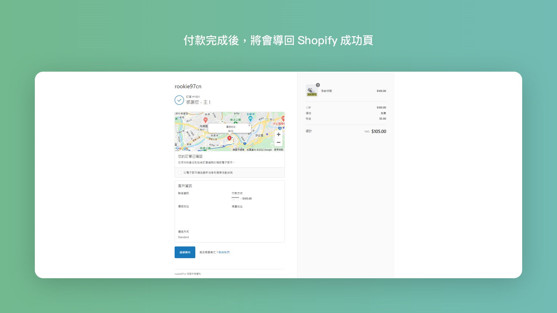This screenshot has width=557, height=313.
Task: Click the 帳單地址 billing address label
Action: click(x=237, y=207)
